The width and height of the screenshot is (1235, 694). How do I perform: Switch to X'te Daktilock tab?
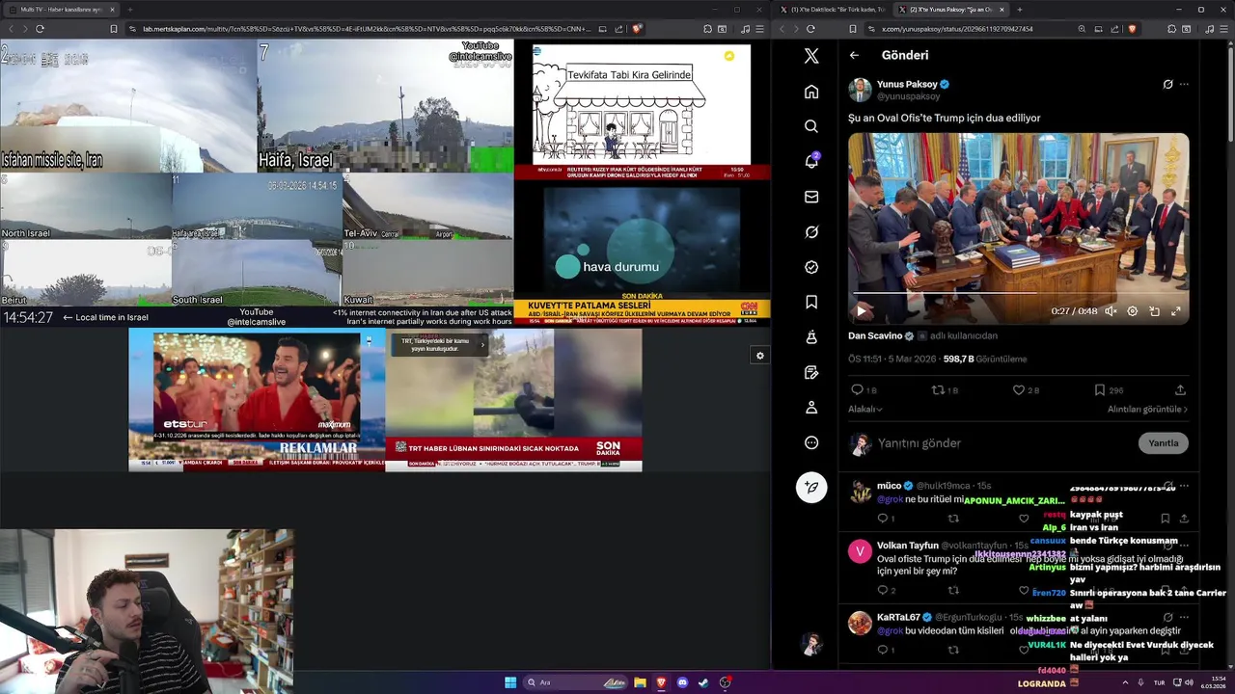pyautogui.click(x=832, y=10)
